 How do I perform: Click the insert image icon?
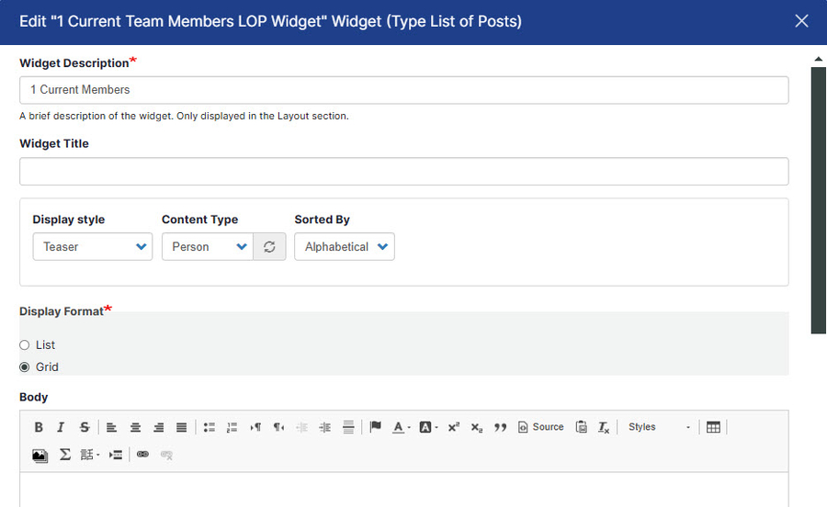coord(40,455)
